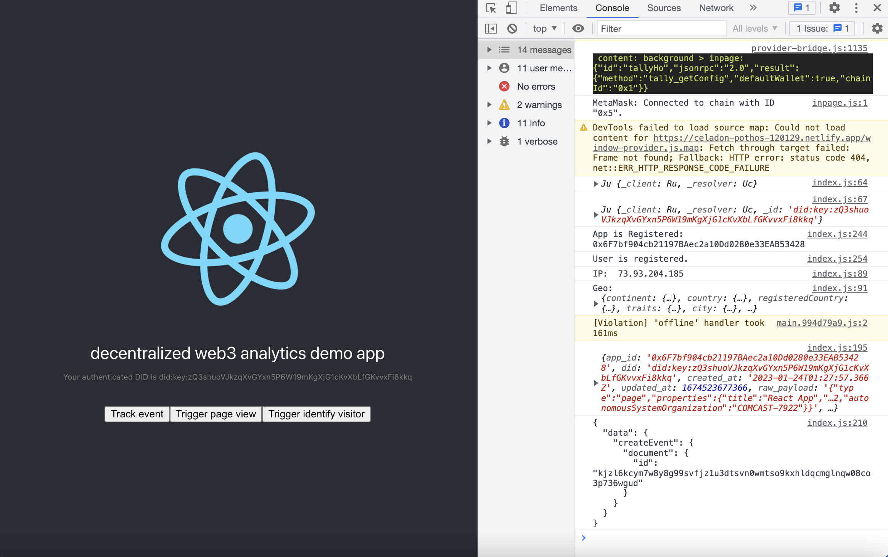888x557 pixels.
Task: Expand the first Ju {_client: Ru} object
Action: click(596, 184)
